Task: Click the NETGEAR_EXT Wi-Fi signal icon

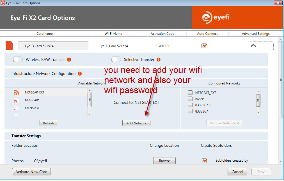Action: click(17, 92)
